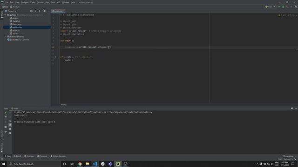Open the Run menu
Viewport: 298px width, 167px height.
tap(47, 2)
